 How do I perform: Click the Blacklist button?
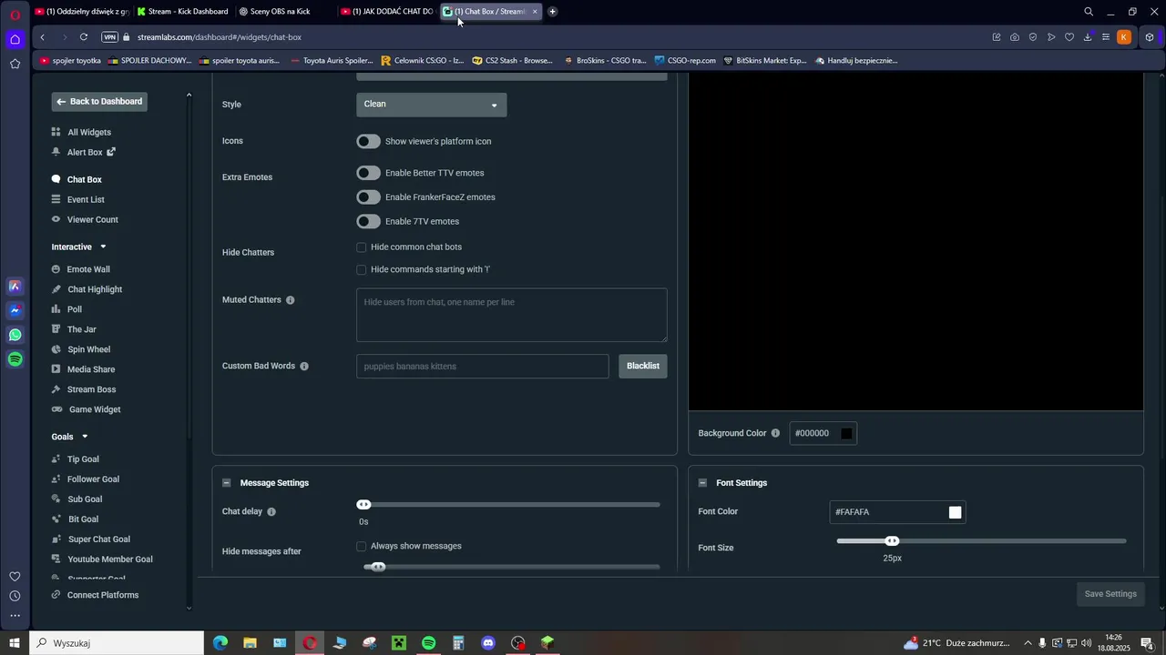pos(643,366)
